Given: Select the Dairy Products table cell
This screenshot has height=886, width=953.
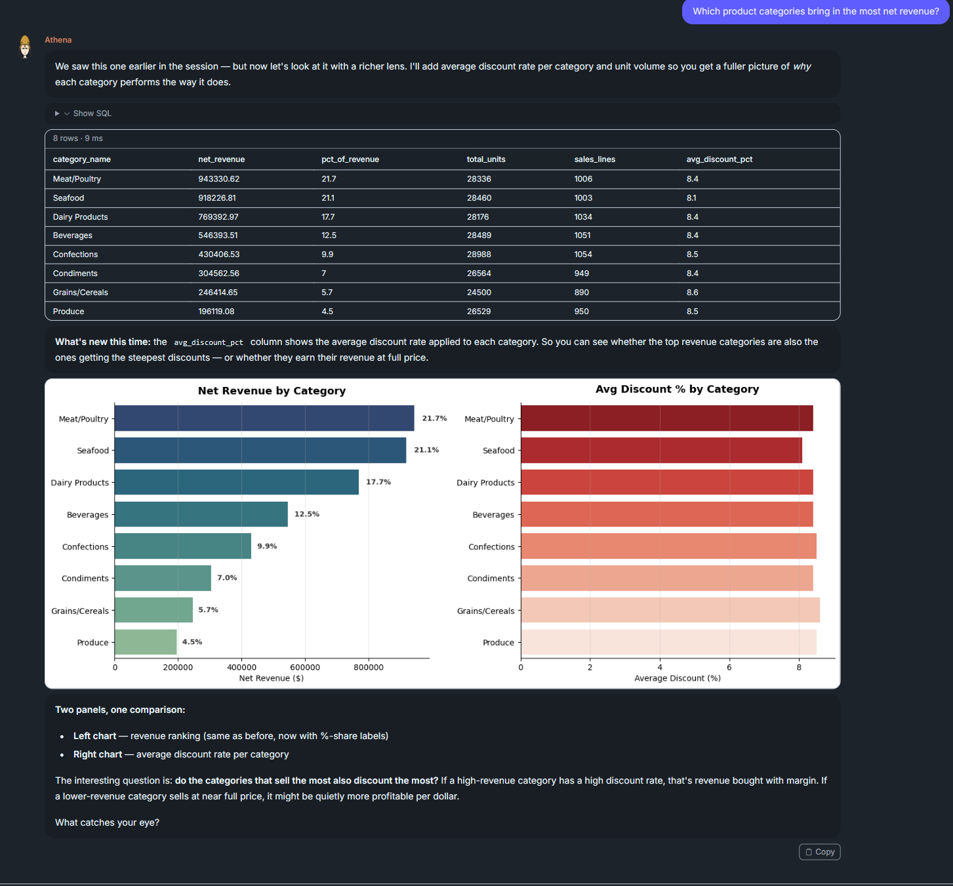Looking at the screenshot, I should pos(81,217).
